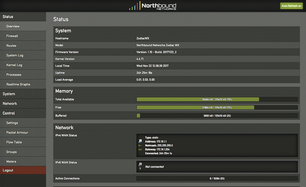Open the Processes page
306x187 pixels.
click(23, 75)
